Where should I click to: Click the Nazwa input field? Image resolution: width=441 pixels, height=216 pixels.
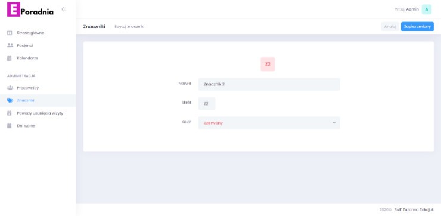coord(269,84)
